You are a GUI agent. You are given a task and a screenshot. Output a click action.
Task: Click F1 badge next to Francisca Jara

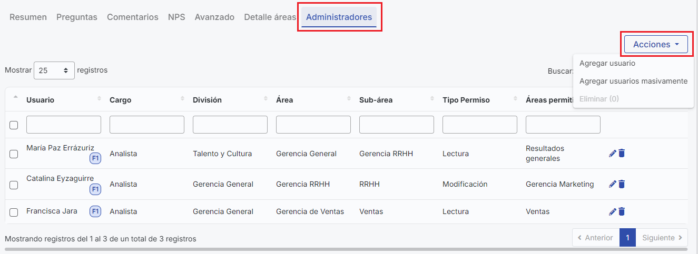pyautogui.click(x=95, y=211)
